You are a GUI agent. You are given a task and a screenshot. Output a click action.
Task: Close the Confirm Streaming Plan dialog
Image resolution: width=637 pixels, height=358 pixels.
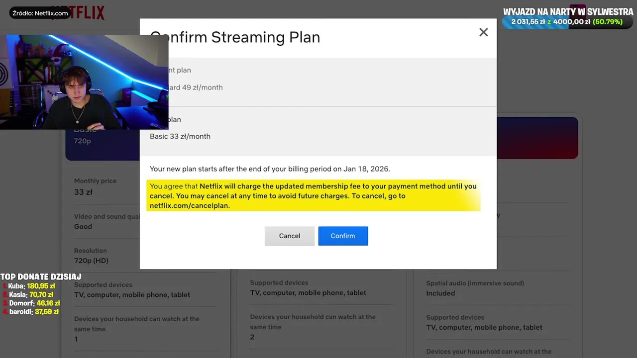click(x=483, y=32)
